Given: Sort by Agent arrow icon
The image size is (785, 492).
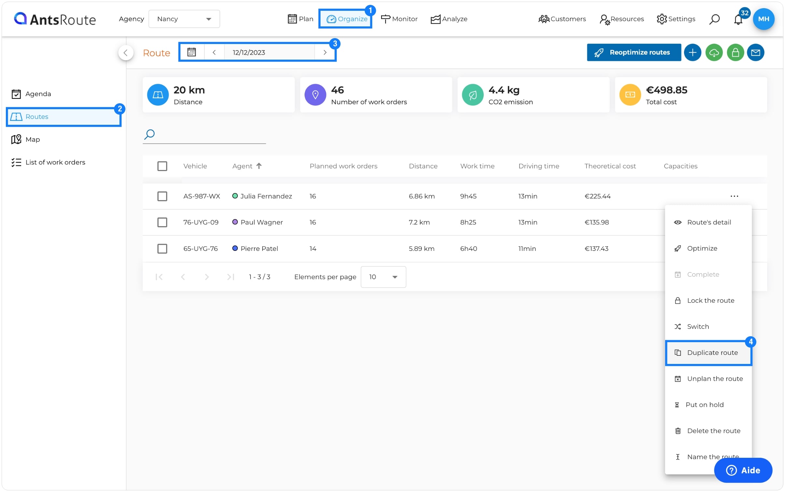Looking at the screenshot, I should click(x=259, y=166).
